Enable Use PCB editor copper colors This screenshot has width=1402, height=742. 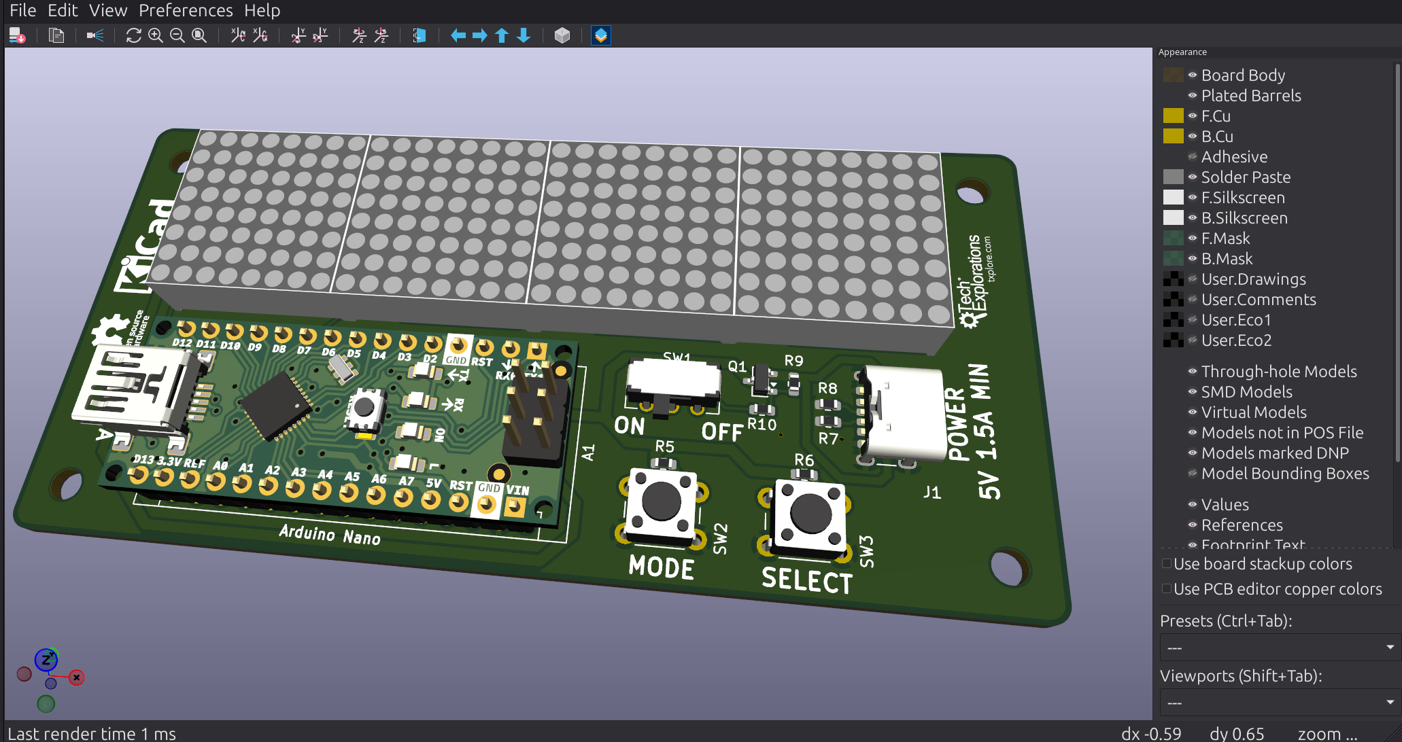point(1167,588)
